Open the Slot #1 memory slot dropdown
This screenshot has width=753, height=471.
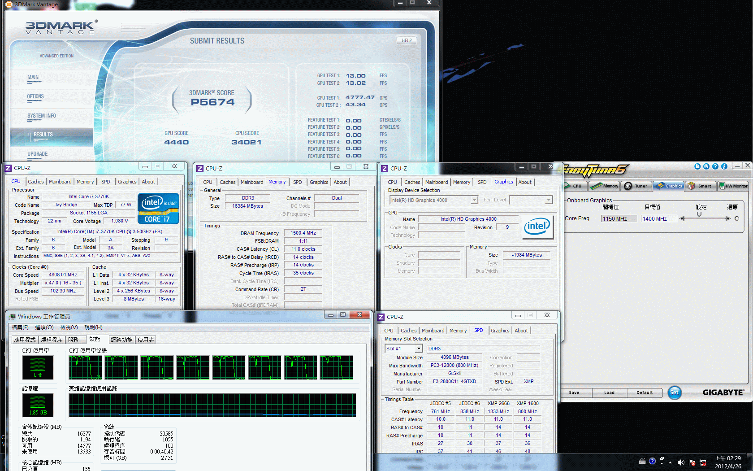pyautogui.click(x=419, y=349)
